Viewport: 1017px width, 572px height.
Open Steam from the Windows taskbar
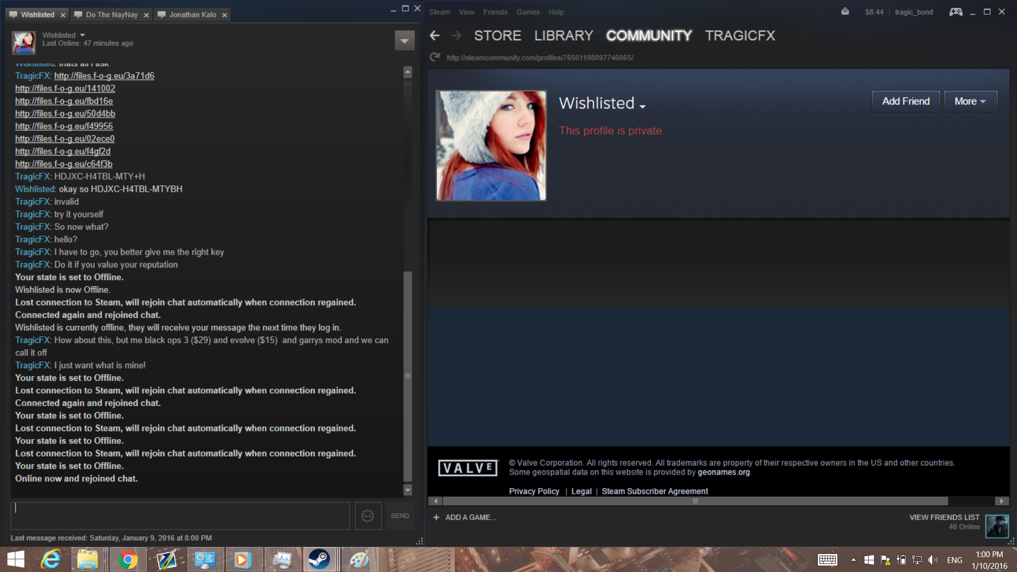click(319, 559)
